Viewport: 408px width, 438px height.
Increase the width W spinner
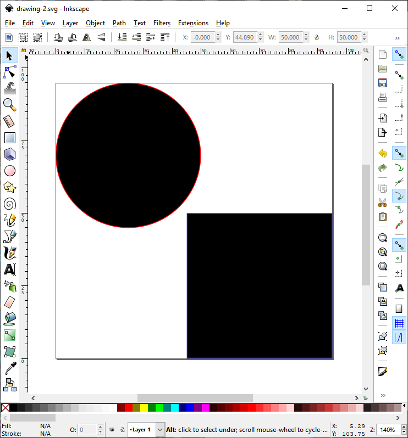306,35
